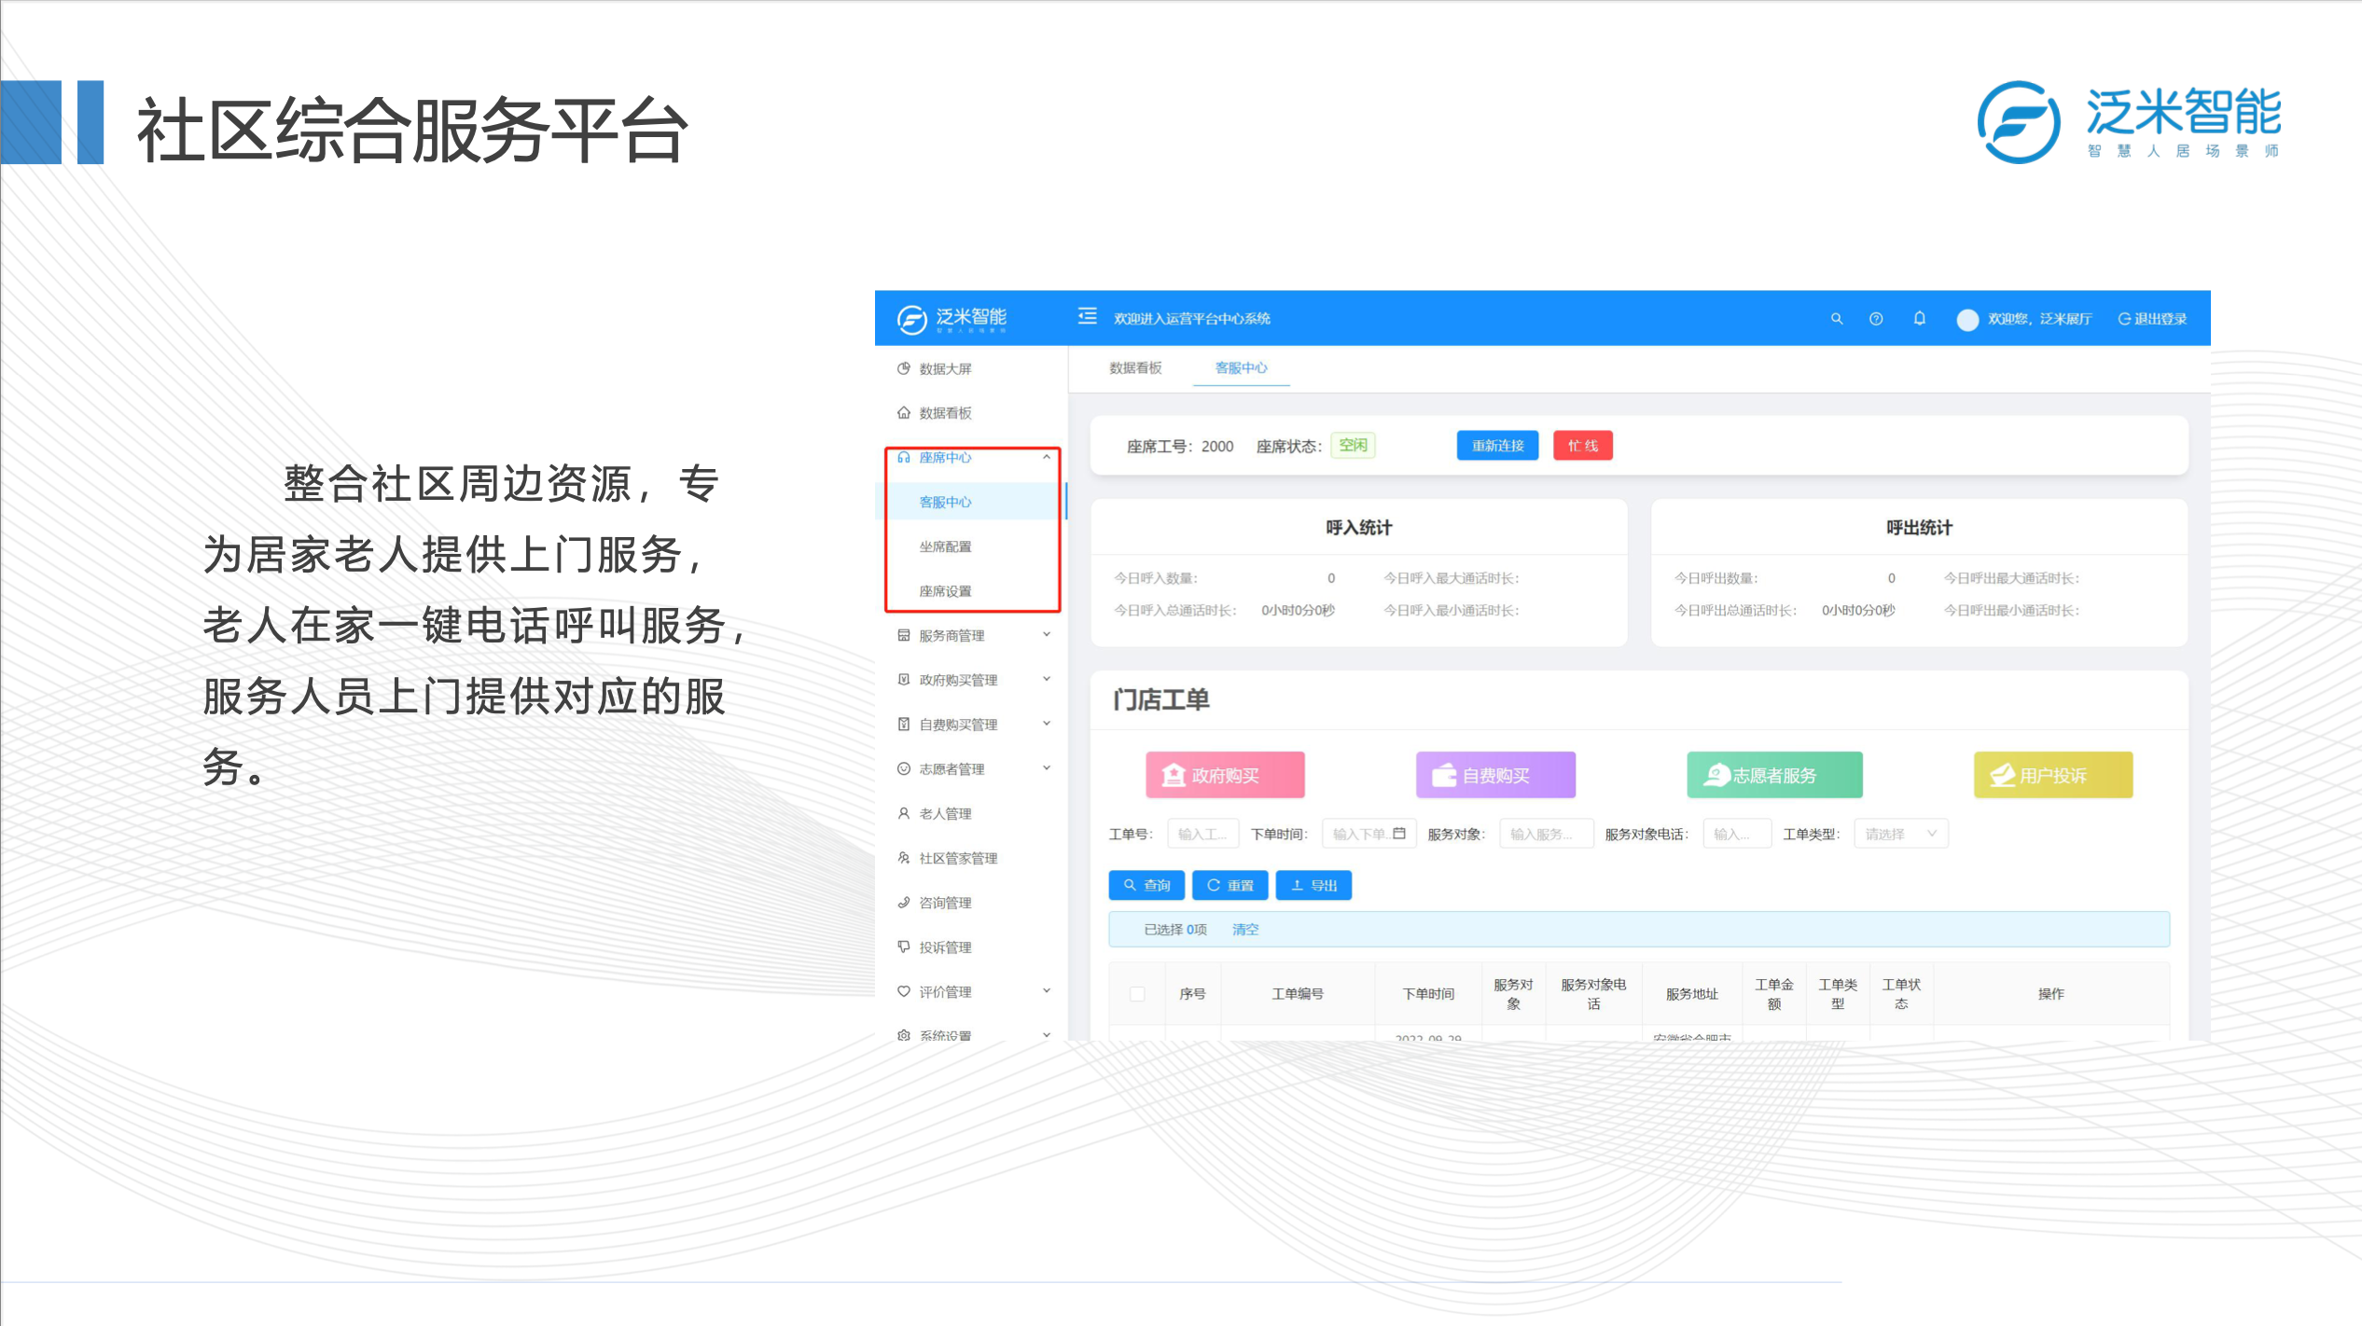This screenshot has width=2362, height=1326.
Task: Open notifications bell icon
Action: 1919,318
